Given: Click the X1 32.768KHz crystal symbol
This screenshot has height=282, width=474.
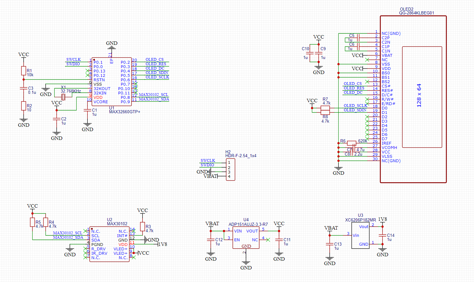Looking at the screenshot, I should pyautogui.click(x=63, y=97).
